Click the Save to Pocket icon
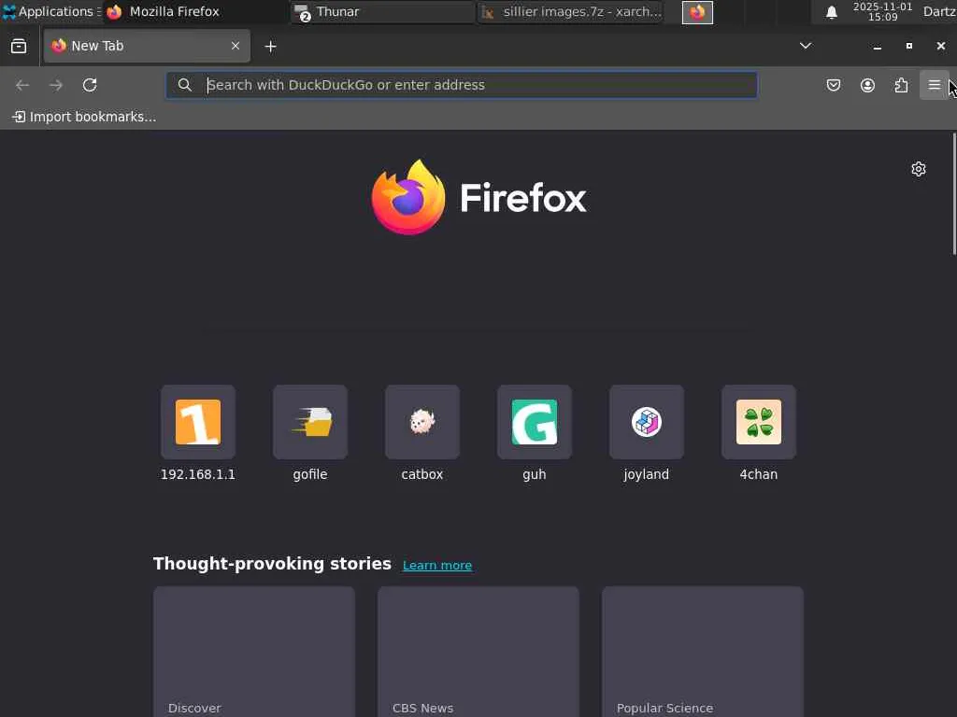 pos(833,85)
